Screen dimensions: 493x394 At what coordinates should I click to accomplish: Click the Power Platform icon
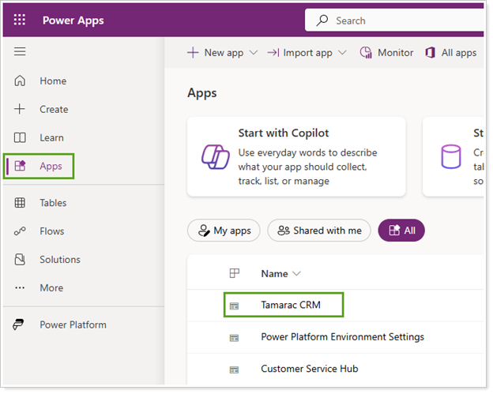pos(21,325)
